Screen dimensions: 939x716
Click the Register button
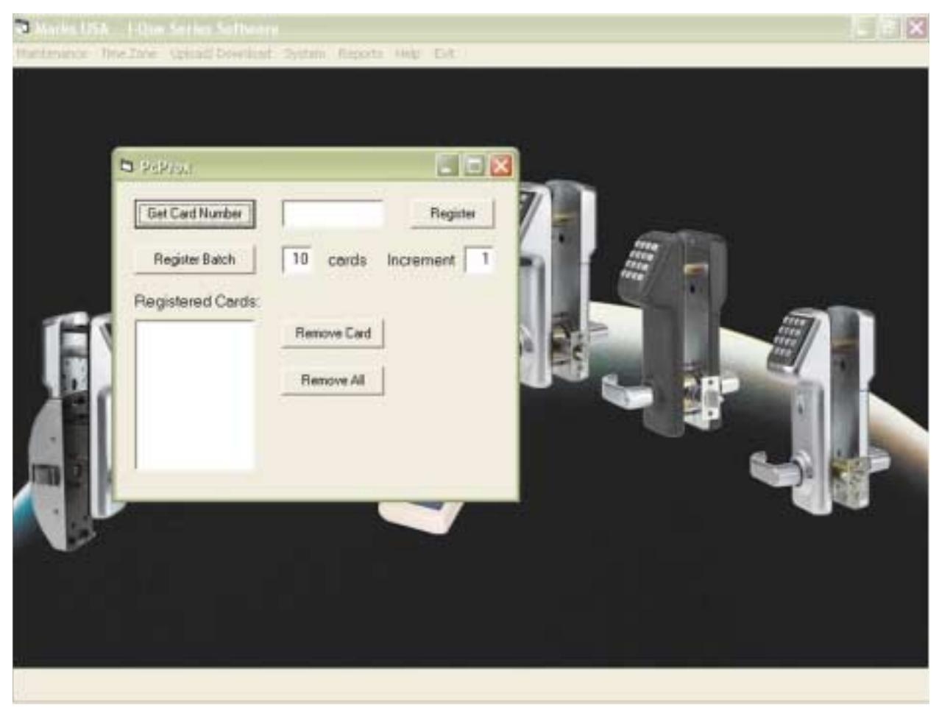(x=452, y=214)
